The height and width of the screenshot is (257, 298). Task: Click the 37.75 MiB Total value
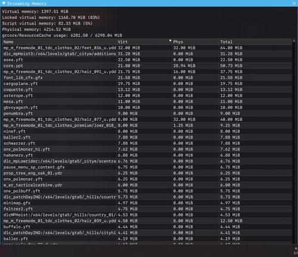tap(231, 71)
